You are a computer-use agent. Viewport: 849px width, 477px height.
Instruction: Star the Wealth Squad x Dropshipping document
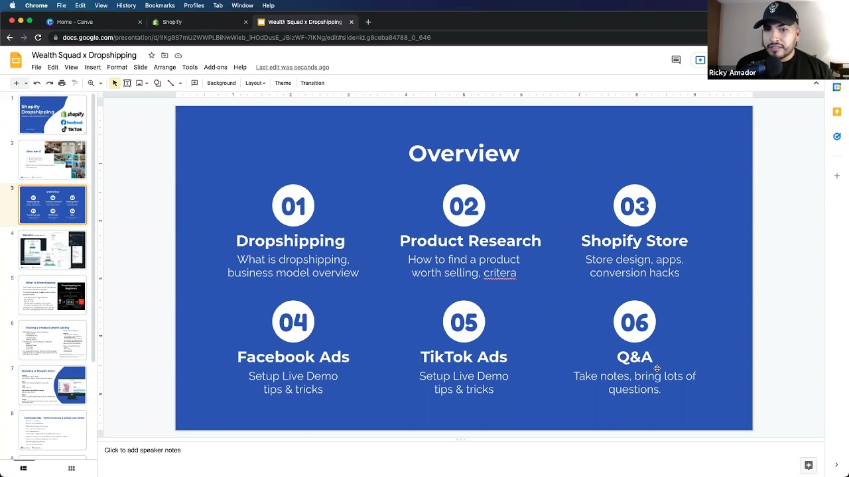pyautogui.click(x=151, y=55)
